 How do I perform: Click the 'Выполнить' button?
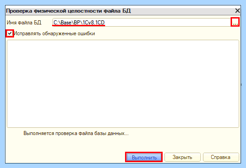144,157
